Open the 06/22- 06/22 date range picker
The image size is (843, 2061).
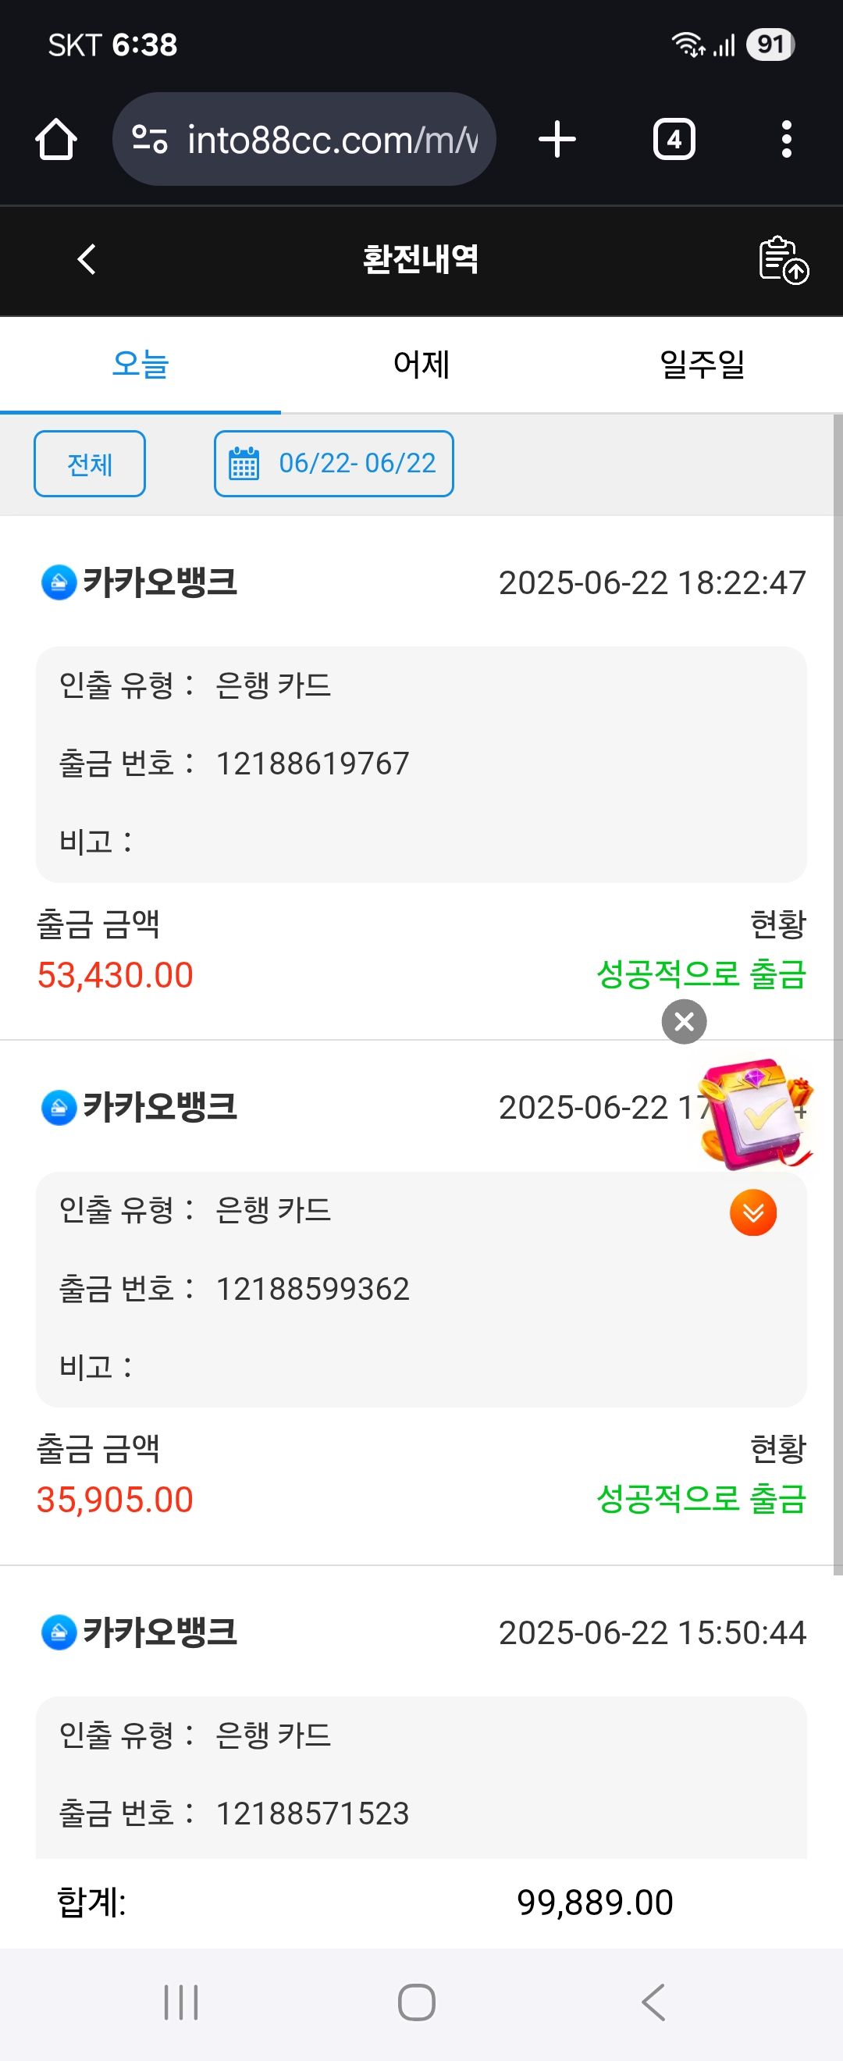333,464
